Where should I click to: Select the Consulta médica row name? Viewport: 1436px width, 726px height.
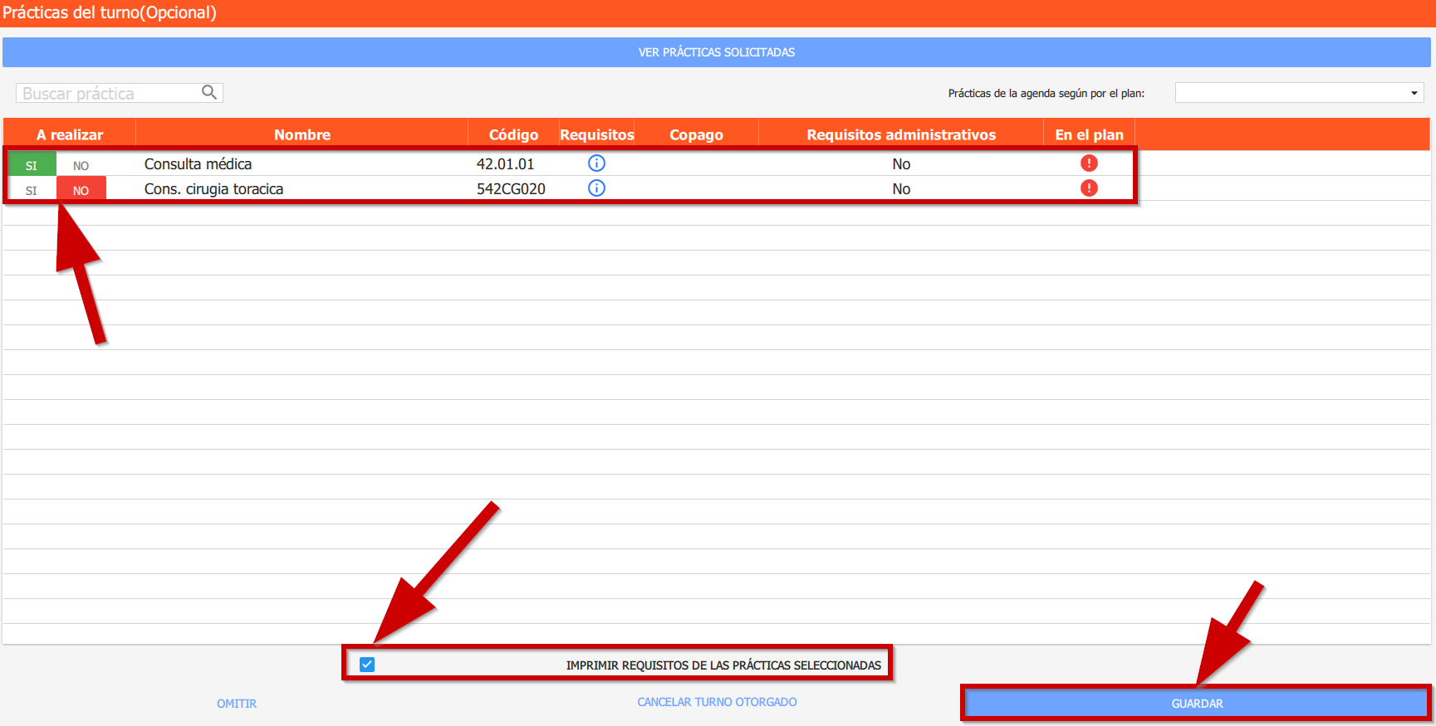pos(198,164)
